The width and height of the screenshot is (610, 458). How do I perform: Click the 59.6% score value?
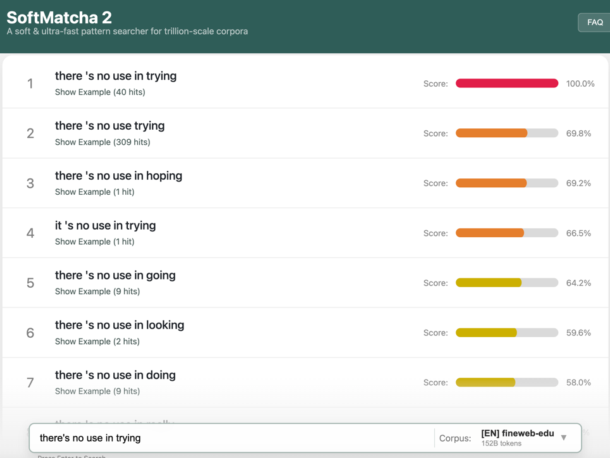tap(578, 333)
